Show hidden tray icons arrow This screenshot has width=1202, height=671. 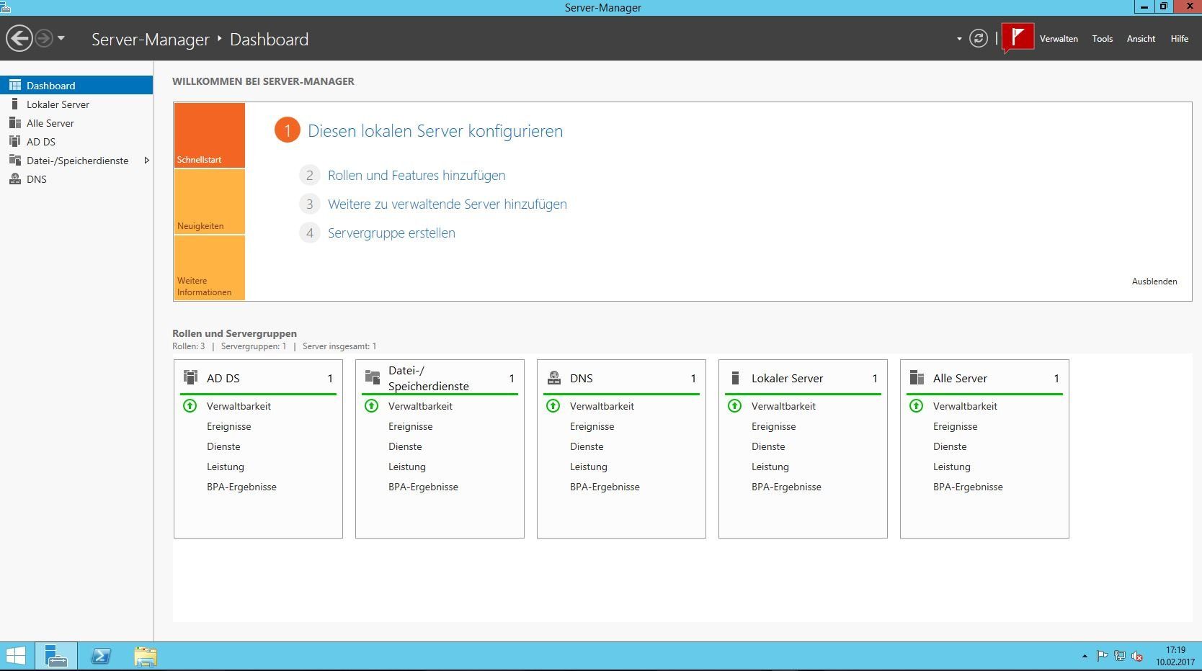(x=1085, y=656)
